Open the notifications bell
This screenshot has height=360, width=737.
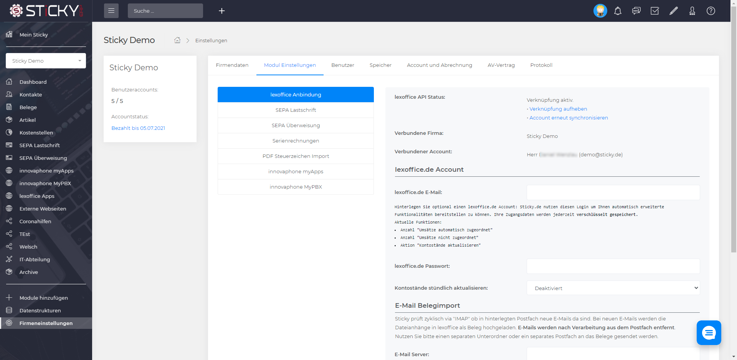(x=618, y=11)
